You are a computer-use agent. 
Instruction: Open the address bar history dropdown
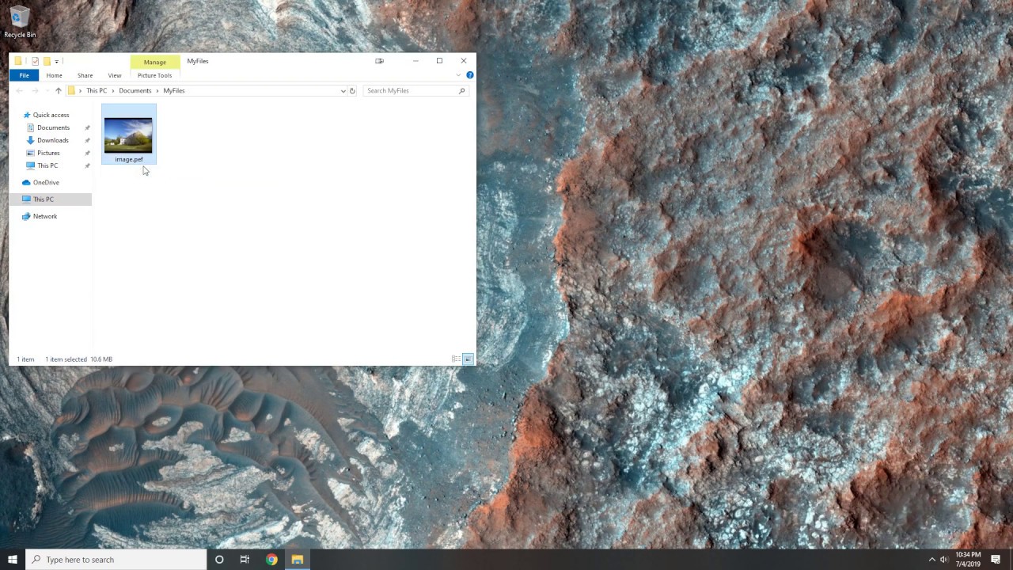[x=343, y=91]
